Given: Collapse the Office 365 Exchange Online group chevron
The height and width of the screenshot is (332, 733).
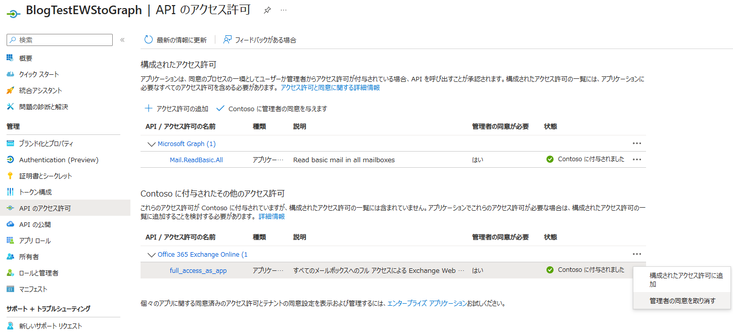Looking at the screenshot, I should 151,255.
